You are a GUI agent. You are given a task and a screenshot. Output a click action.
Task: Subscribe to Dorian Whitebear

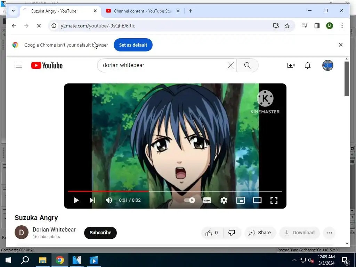[100, 233]
